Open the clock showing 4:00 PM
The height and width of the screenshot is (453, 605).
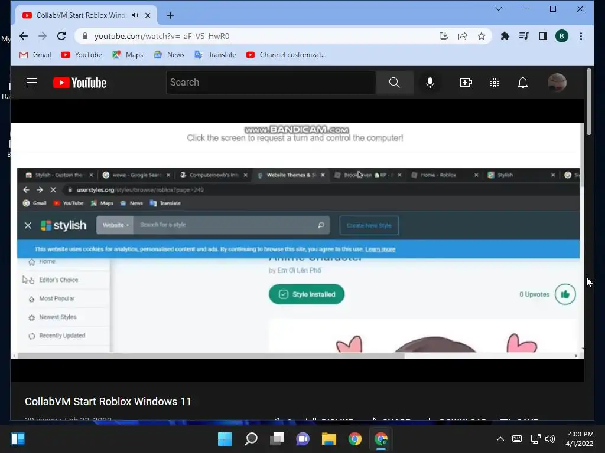click(x=580, y=439)
